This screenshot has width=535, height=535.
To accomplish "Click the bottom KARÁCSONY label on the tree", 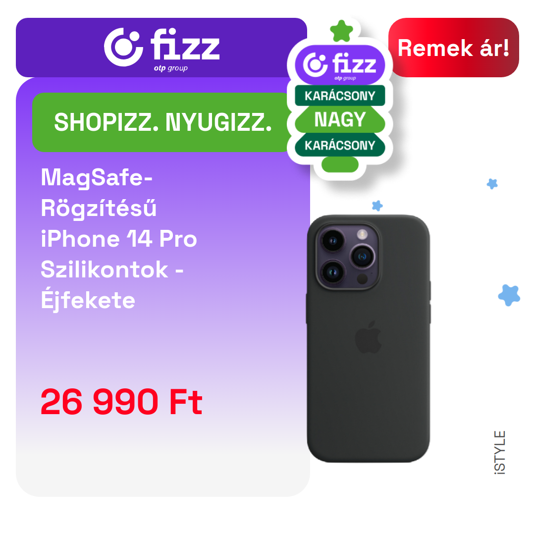I will 340,145.
